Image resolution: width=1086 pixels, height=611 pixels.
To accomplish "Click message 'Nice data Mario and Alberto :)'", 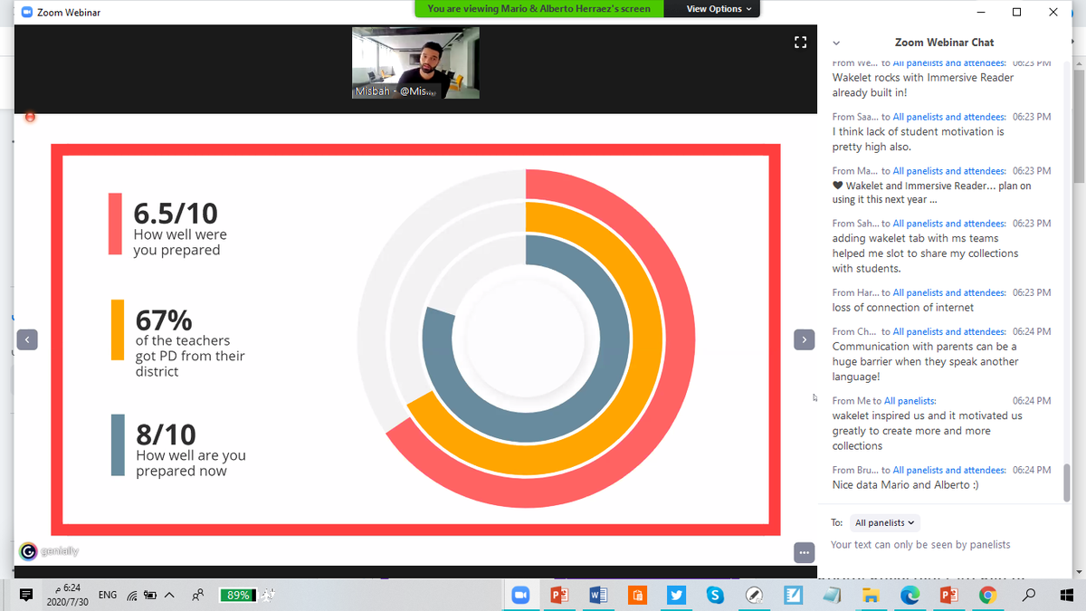I will coord(905,485).
